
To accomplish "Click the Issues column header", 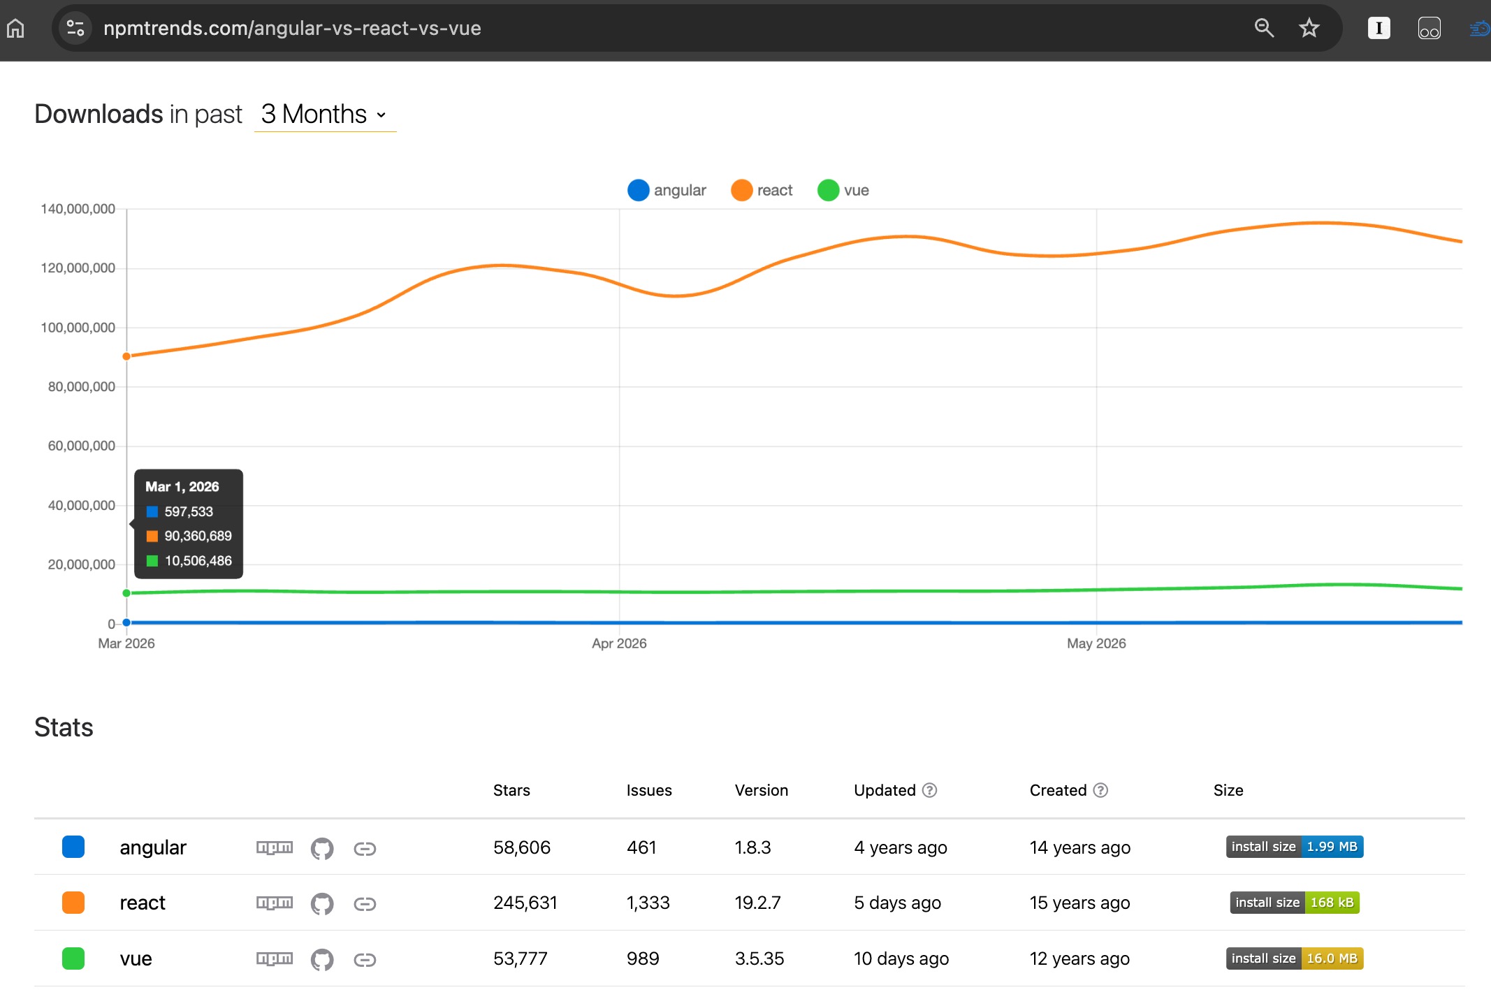I will tap(649, 790).
